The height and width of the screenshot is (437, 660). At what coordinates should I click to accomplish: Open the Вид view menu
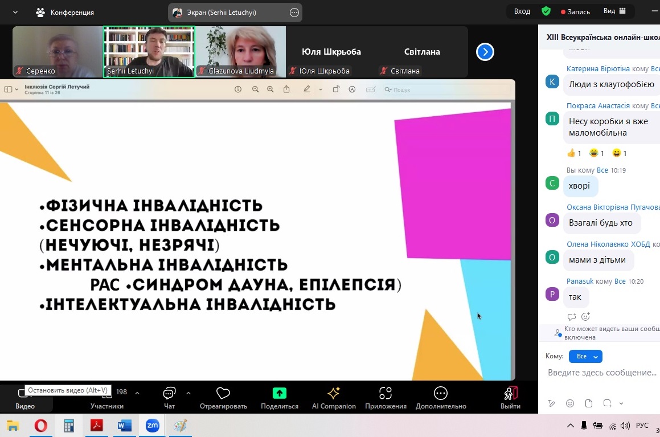coord(614,11)
